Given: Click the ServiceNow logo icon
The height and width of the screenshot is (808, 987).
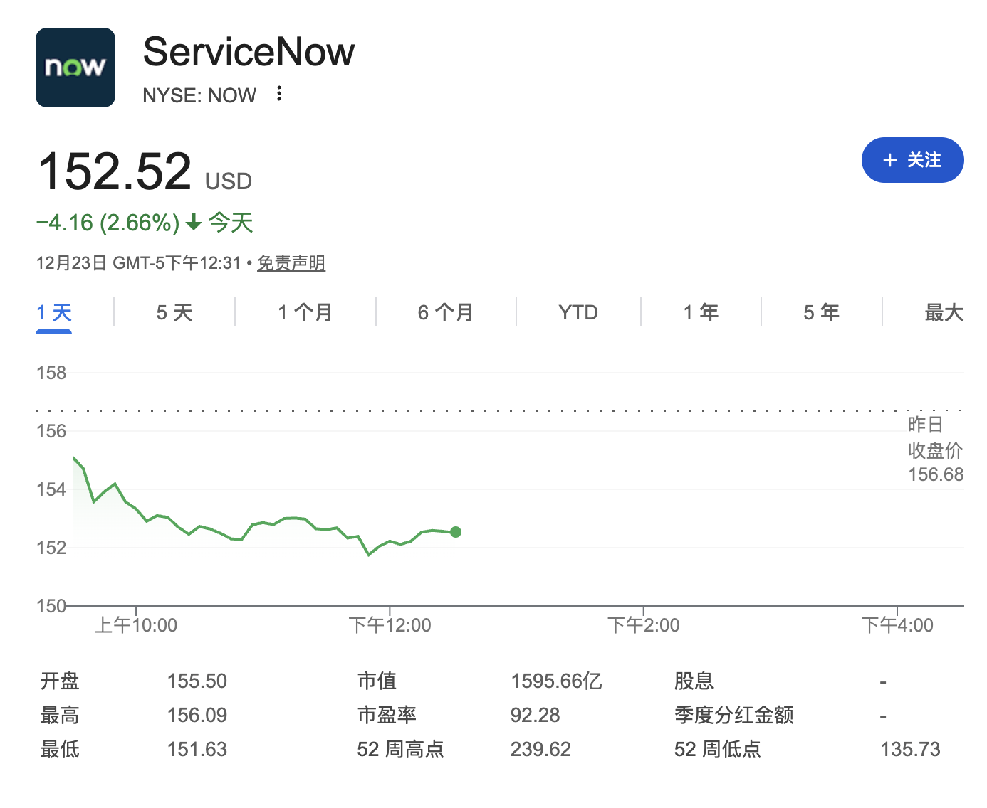Looking at the screenshot, I should coord(75,68).
